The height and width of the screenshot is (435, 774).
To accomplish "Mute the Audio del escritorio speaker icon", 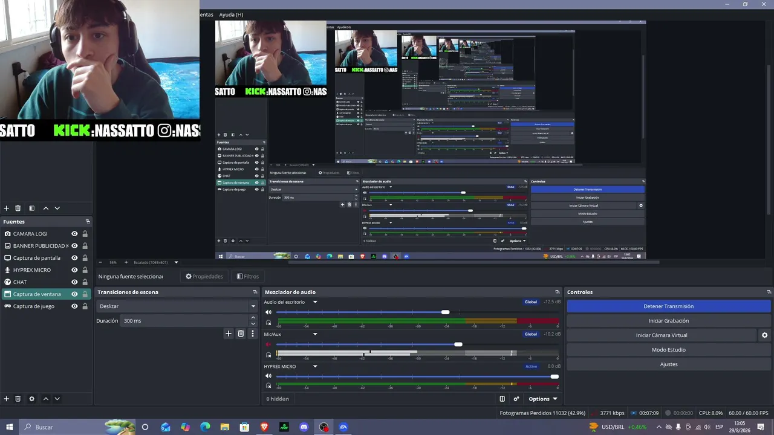I will 269,312.
